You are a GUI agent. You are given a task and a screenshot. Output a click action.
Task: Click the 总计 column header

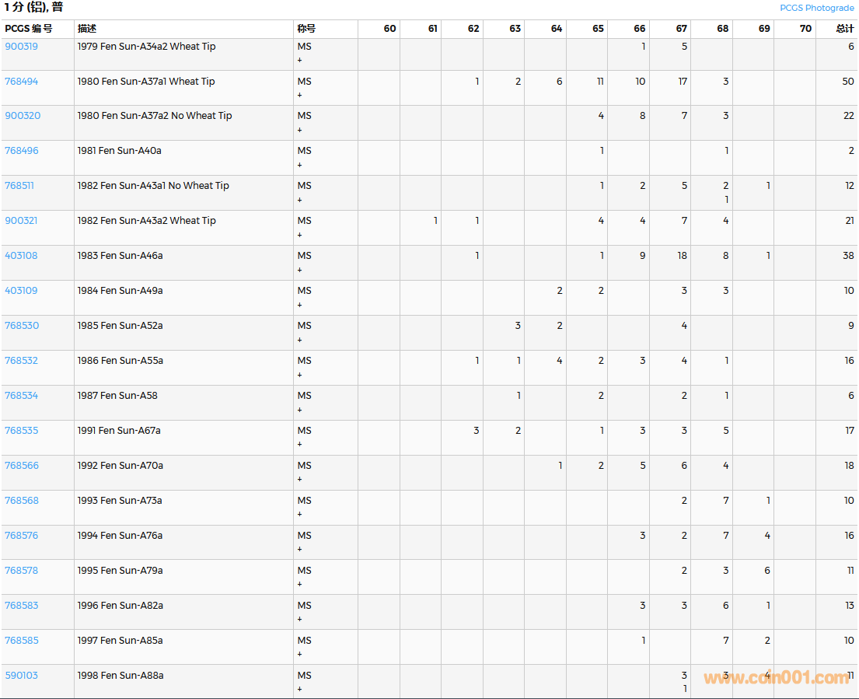pyautogui.click(x=844, y=29)
